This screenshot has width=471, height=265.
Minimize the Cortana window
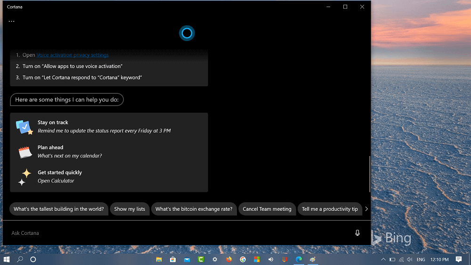pyautogui.click(x=328, y=7)
